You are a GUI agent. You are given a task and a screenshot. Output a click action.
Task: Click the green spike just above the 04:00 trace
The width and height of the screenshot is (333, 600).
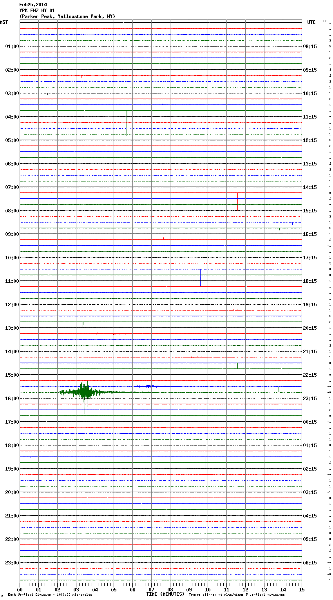point(127,122)
